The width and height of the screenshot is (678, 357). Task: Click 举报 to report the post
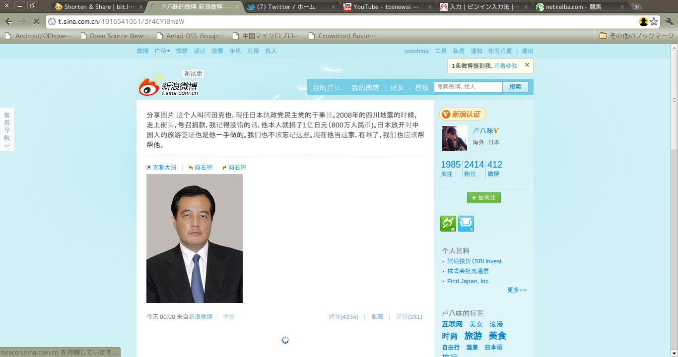point(228,317)
